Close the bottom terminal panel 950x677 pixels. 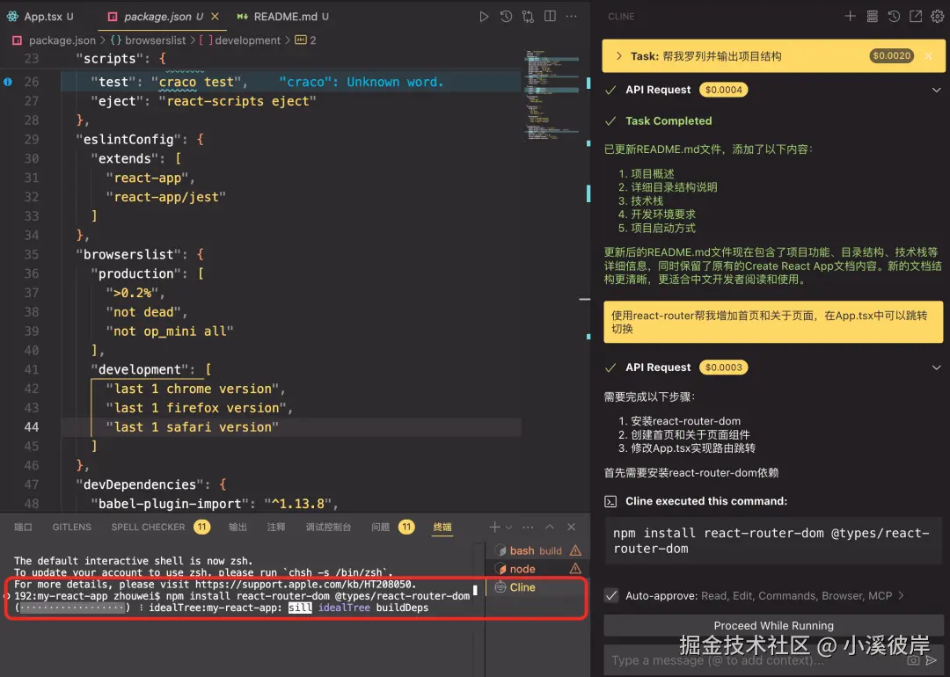click(572, 527)
